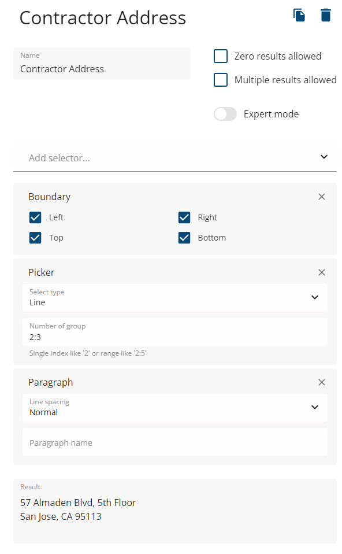Screen dimensions: 342x554
Task: Uncheck the Top boundary checkbox
Action: point(35,238)
